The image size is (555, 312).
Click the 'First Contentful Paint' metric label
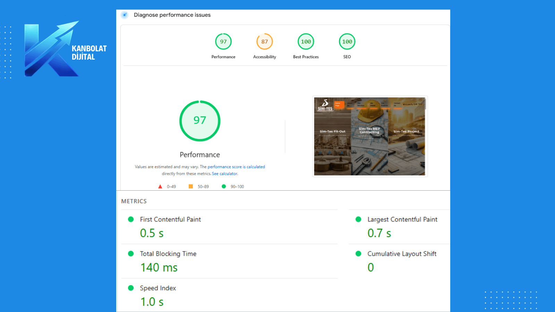(x=170, y=219)
